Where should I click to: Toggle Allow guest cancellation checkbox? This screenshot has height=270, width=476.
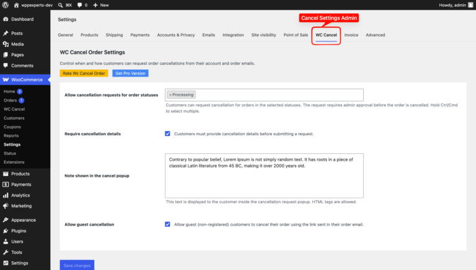(167, 224)
